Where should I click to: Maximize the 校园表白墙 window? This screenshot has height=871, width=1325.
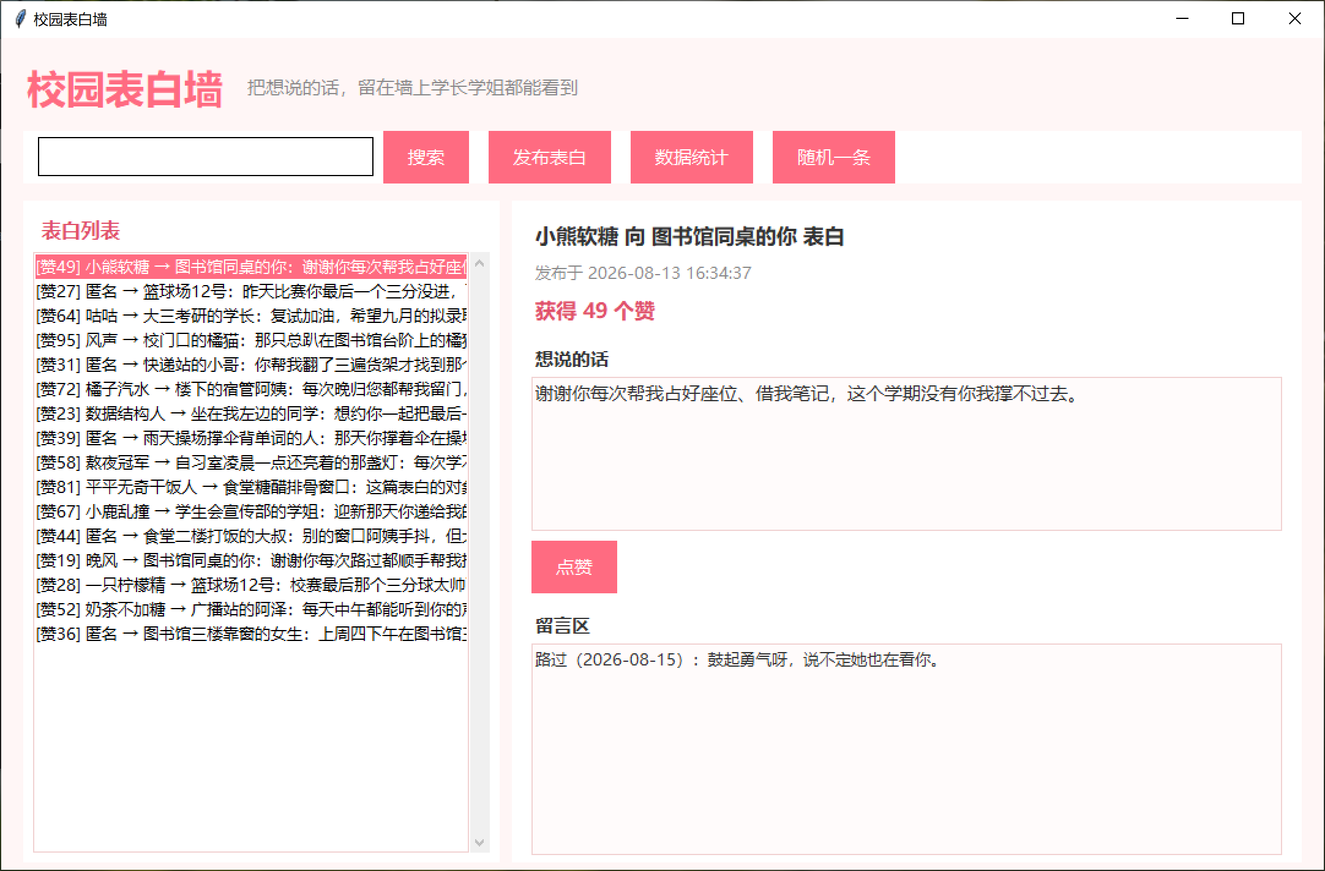(x=1238, y=19)
